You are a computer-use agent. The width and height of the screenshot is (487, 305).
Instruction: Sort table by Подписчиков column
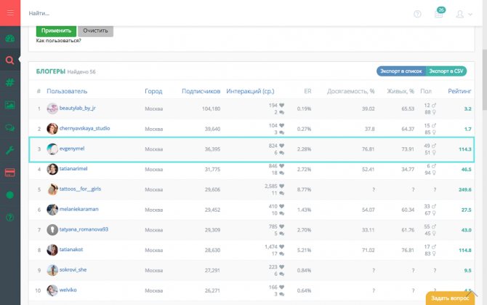click(201, 92)
